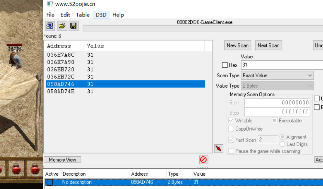Click the value 31 cell in the address table
Image resolution: width=323 pixels, height=189 pixels.
point(196,182)
